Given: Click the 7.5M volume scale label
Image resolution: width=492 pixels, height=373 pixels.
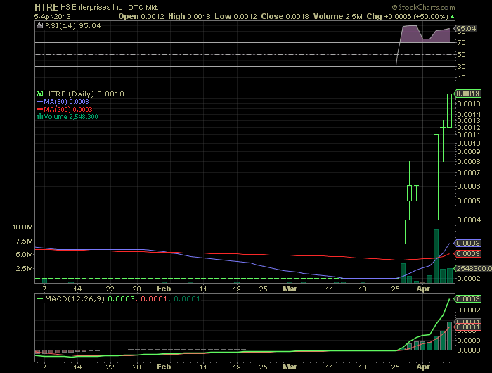Looking at the screenshot, I should [x=24, y=241].
